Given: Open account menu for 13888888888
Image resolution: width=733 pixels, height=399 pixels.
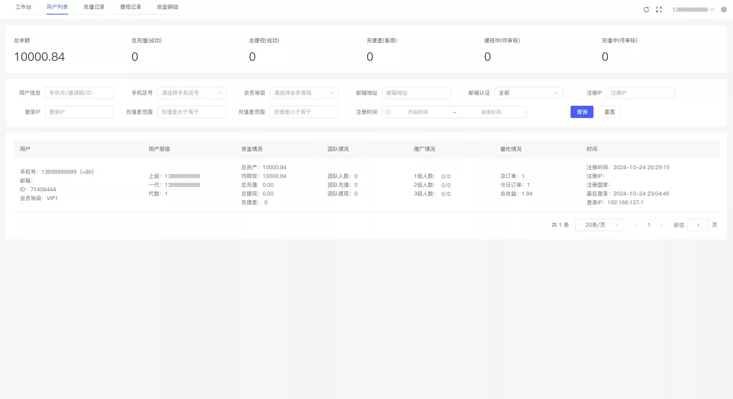Looking at the screenshot, I should (x=692, y=10).
